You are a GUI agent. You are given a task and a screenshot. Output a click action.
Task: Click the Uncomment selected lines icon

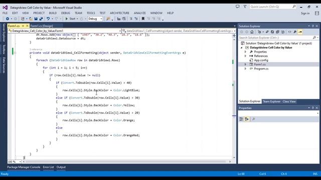point(136,19)
